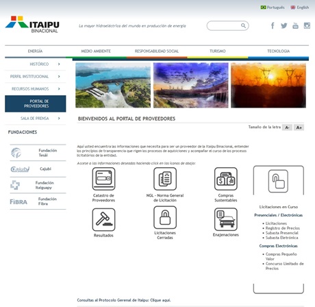Image resolution: width=315 pixels, height=307 pixels.
Task: Open the Responsabilidad Social menu
Action: point(157,51)
